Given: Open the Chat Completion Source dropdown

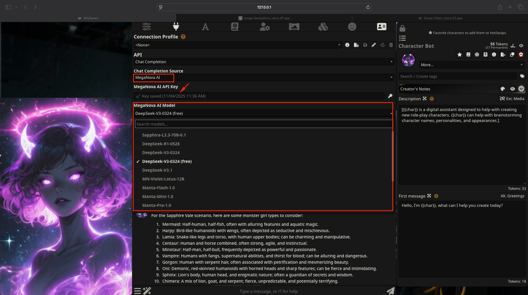Looking at the screenshot, I should (264, 77).
